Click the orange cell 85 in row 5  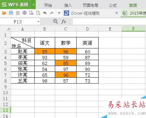pyautogui.click(x=66, y=63)
